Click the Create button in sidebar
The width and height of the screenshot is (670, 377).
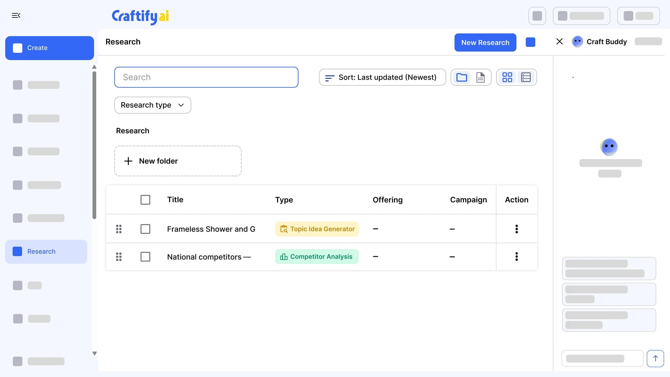(49, 48)
